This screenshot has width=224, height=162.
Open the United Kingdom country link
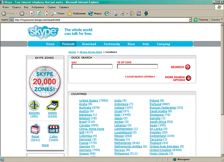(160, 150)
